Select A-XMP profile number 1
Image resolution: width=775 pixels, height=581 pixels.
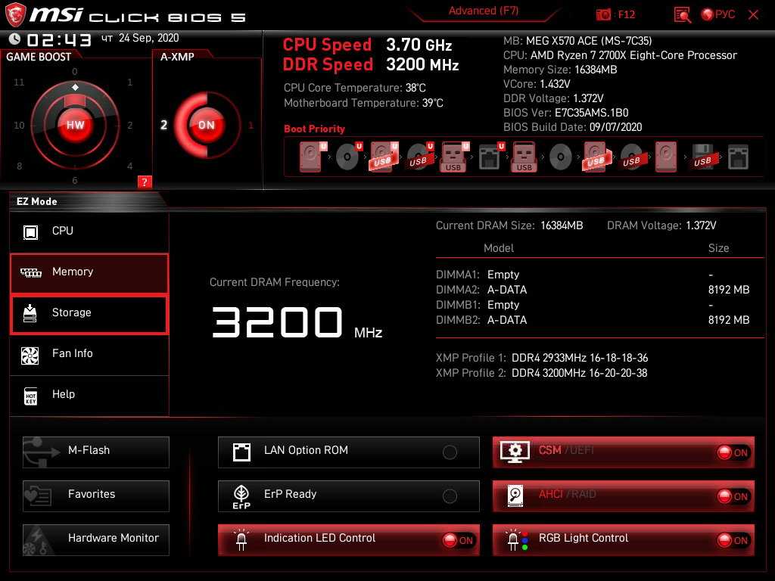(x=251, y=126)
